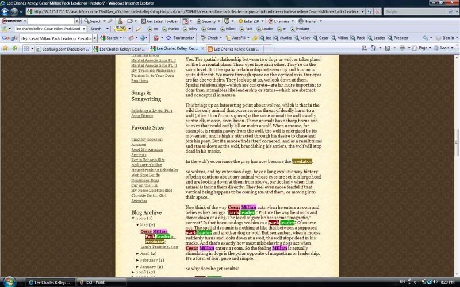Viewport: 460px width, 287px height.
Task: Click the magnifier in the Google search box
Action: click(x=451, y=11)
